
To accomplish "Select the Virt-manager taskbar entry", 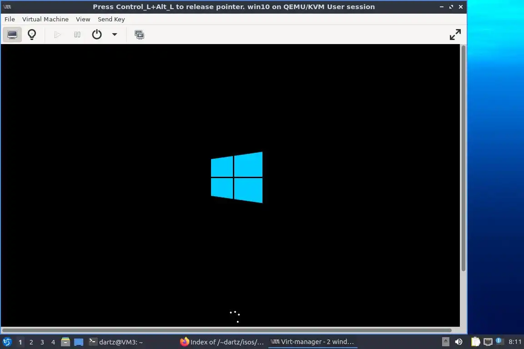I will pos(313,342).
